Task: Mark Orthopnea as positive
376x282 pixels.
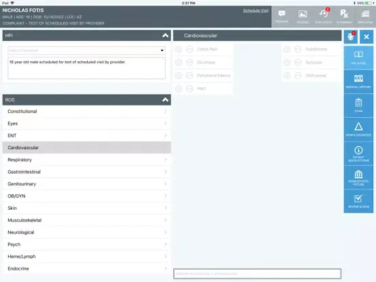Action: tap(287, 76)
